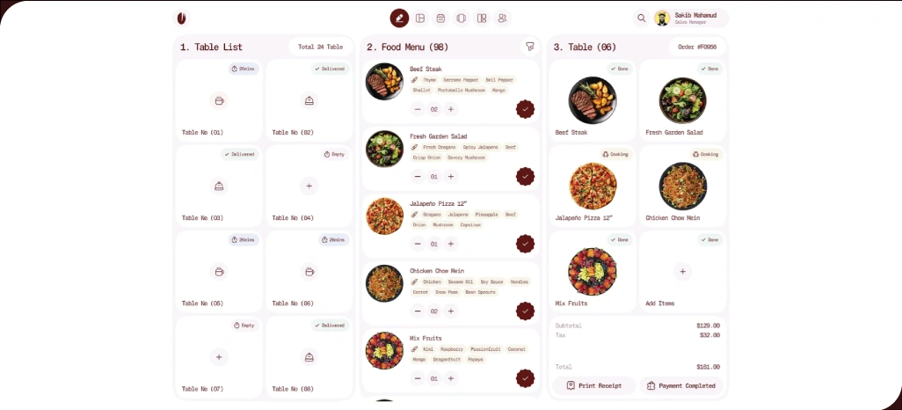
Task: Increase Fresh Garden Salad quantity
Action: click(x=450, y=177)
